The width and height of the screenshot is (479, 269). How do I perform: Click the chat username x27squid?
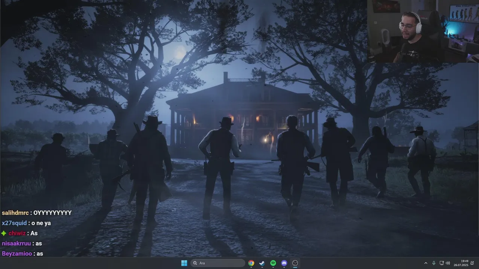pyautogui.click(x=14, y=223)
